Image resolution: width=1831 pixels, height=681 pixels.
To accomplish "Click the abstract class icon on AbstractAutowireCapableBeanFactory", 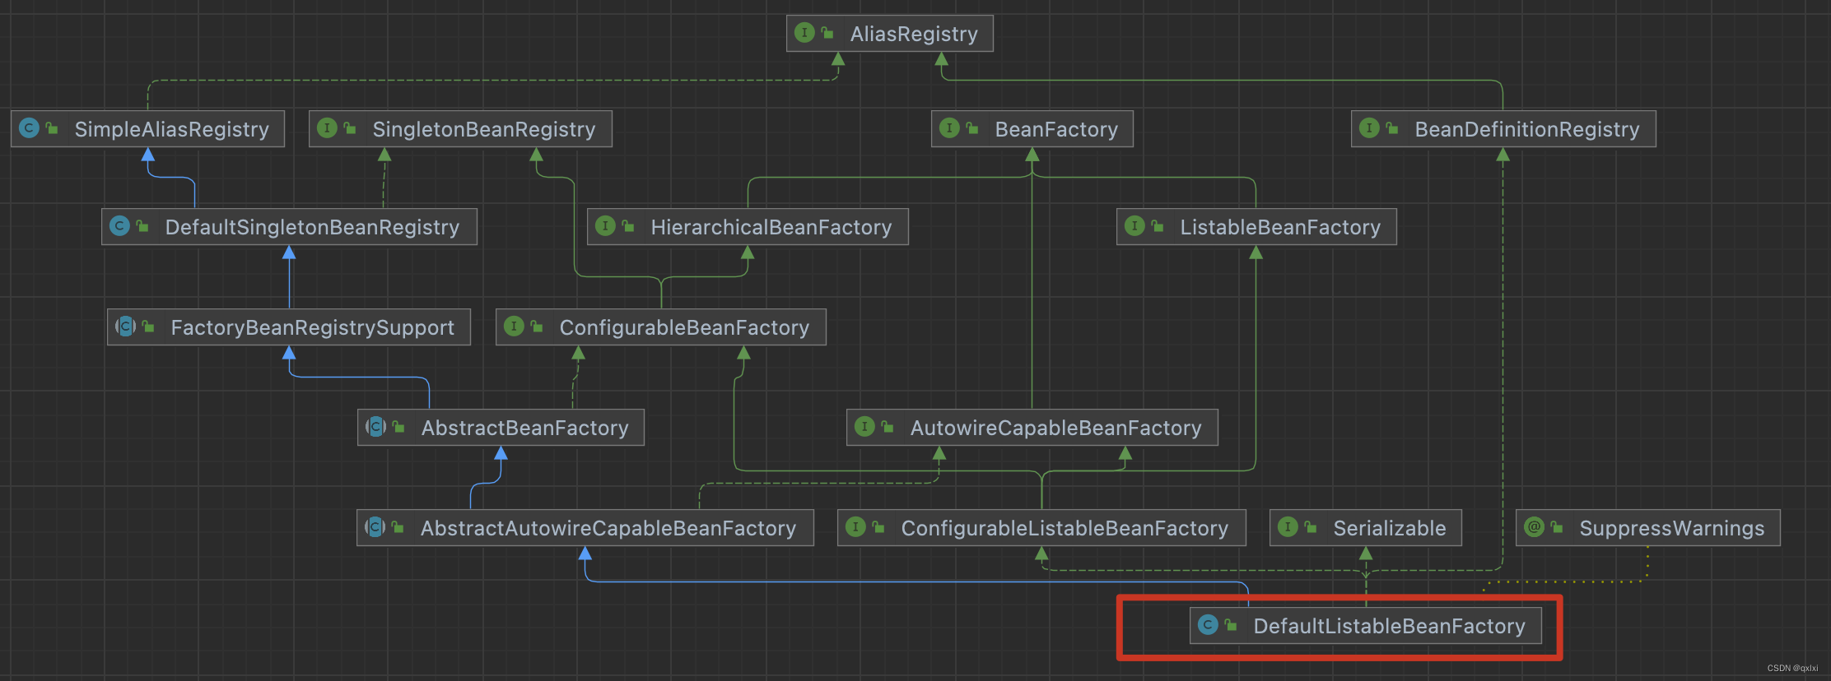I will [x=375, y=527].
